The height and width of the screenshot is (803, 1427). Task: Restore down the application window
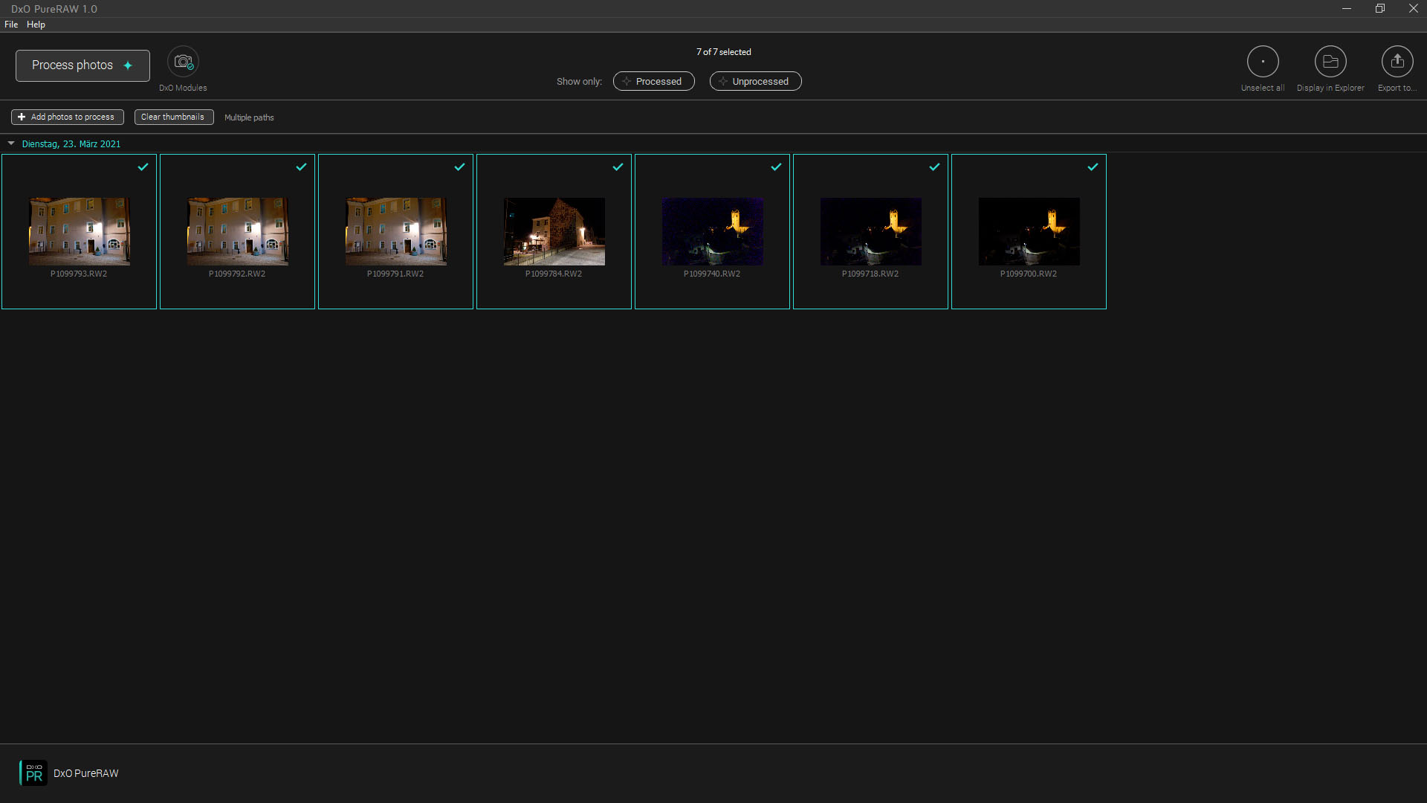(x=1379, y=9)
